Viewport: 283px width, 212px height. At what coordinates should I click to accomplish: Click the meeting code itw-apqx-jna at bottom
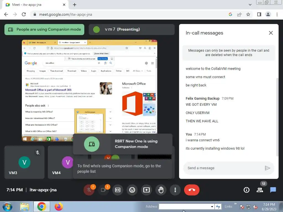(x=43, y=190)
